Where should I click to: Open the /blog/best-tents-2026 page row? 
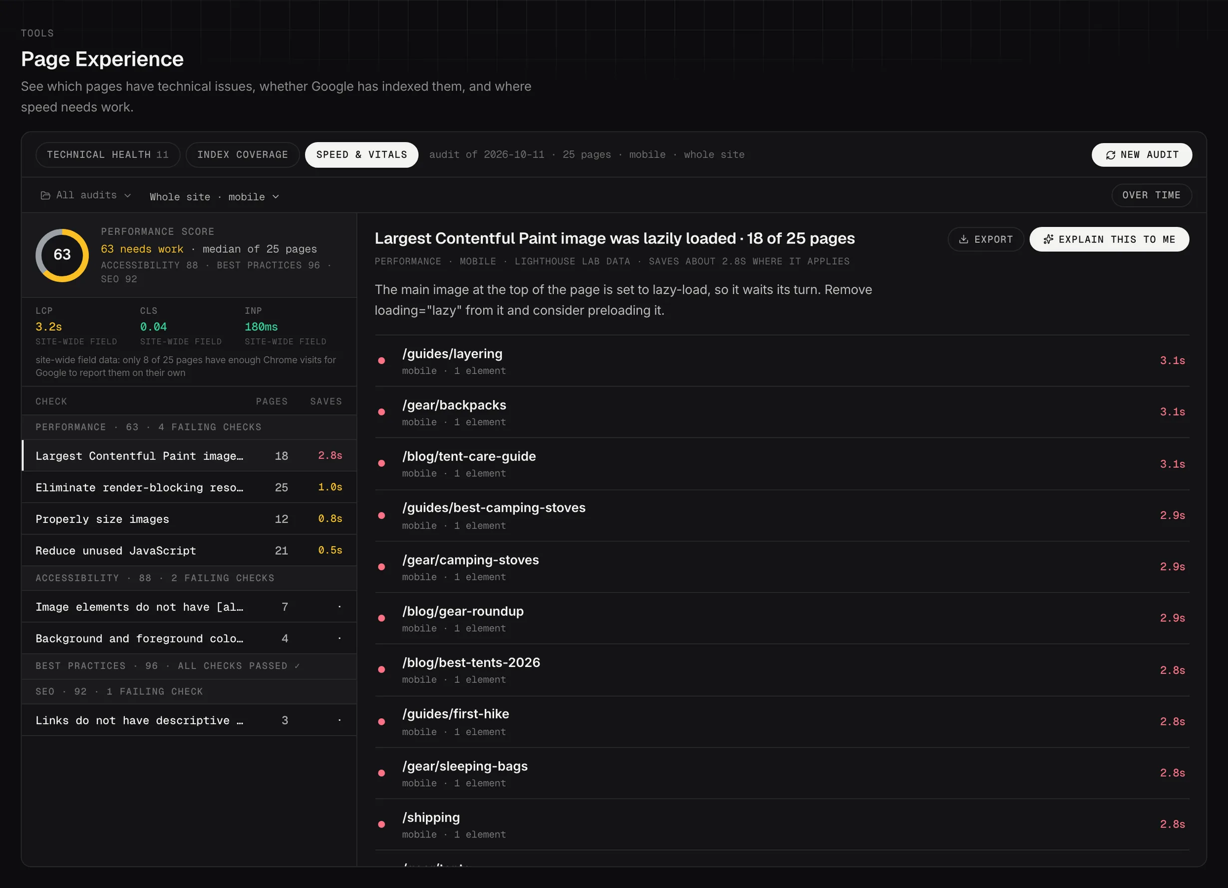point(782,670)
